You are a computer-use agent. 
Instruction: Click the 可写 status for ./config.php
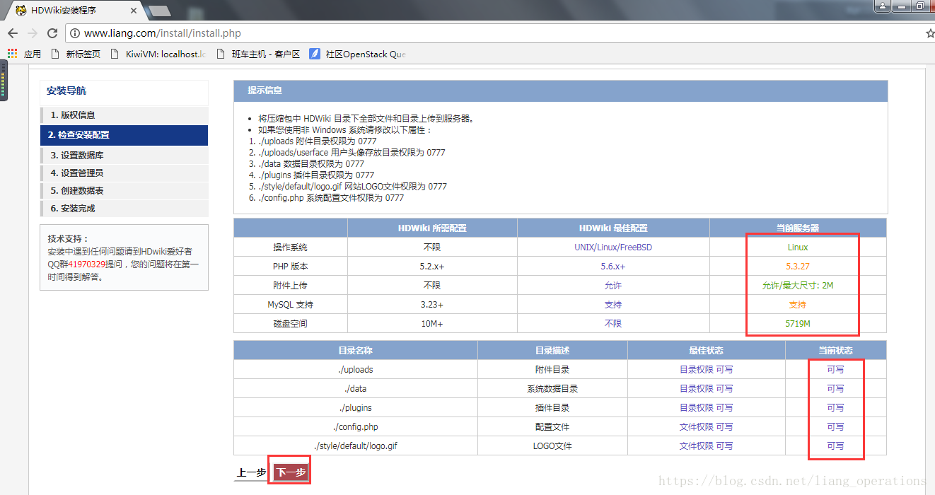(835, 427)
